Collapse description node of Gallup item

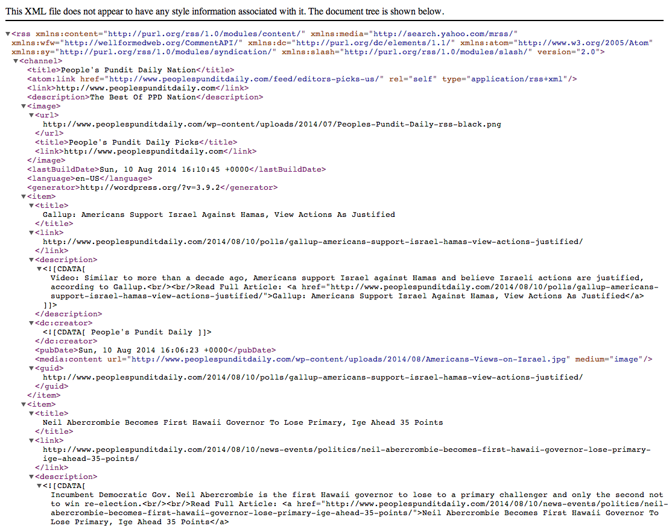pos(31,260)
